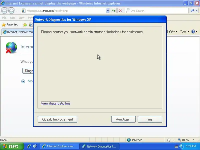Open the Tools dropdown menu
The image size is (200, 150).
pyautogui.click(x=184, y=31)
